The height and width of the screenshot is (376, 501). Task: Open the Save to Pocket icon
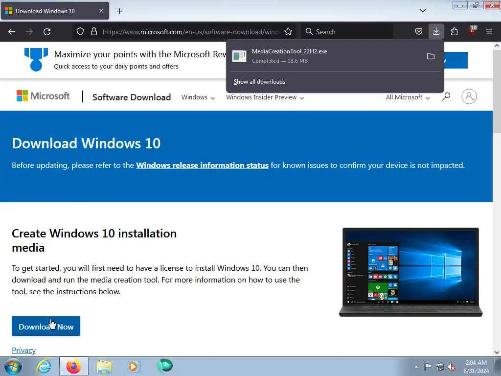[x=419, y=32]
